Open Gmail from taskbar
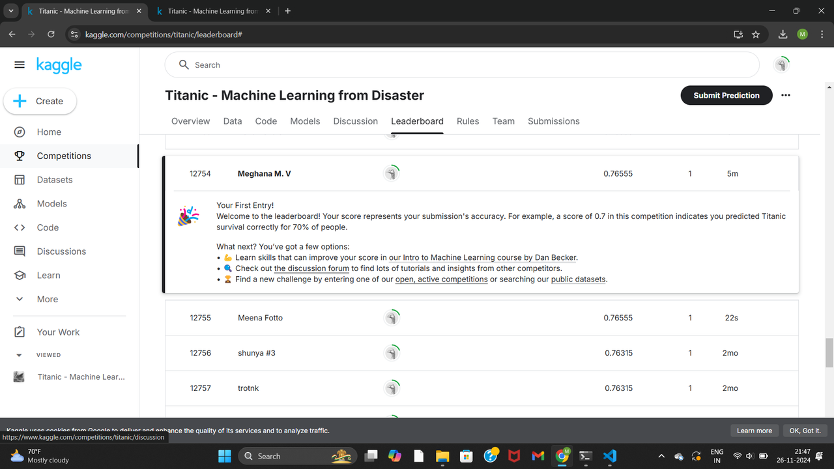The image size is (834, 469). coord(538,456)
